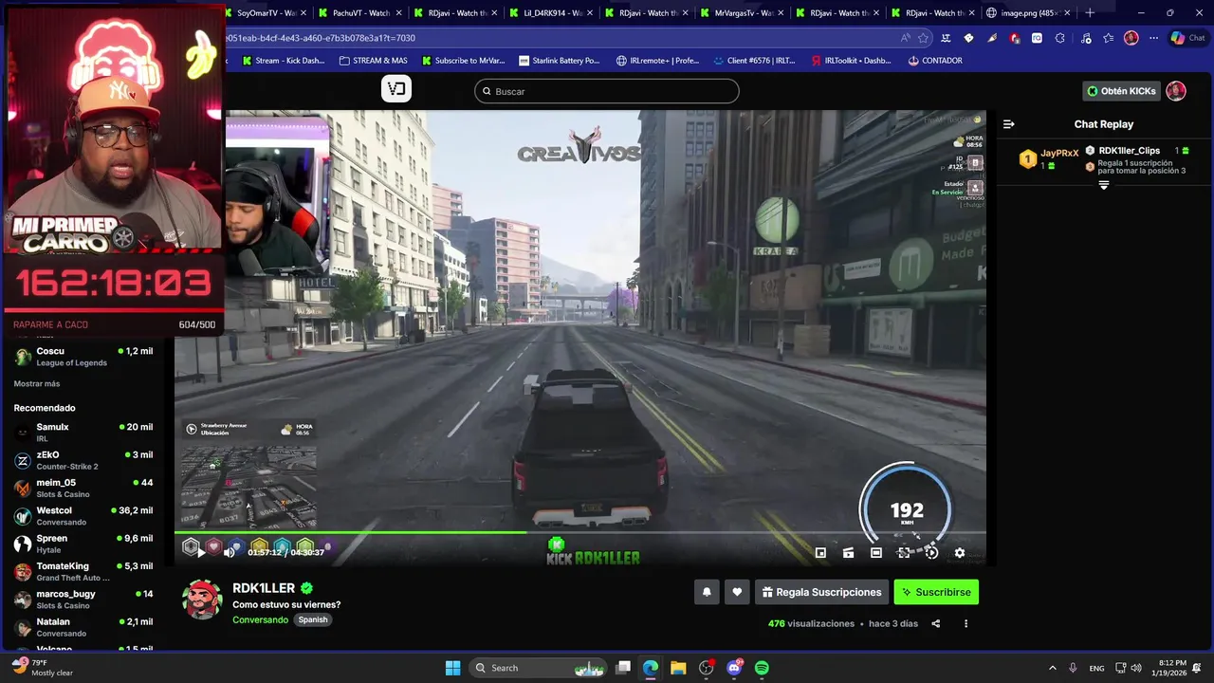This screenshot has height=683, width=1214.
Task: Open CONTADOR bookmark
Action: coord(935,61)
